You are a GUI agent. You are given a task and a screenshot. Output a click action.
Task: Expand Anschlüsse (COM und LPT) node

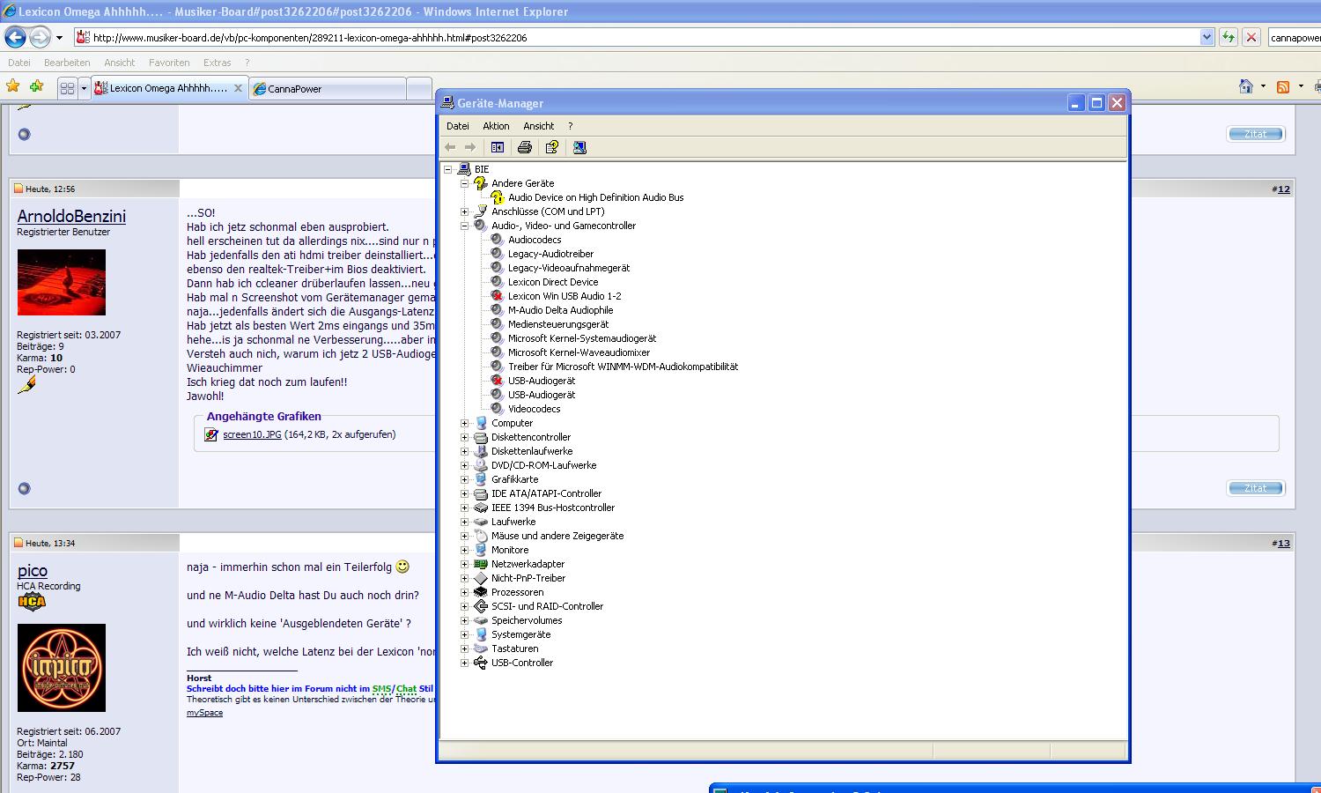(465, 211)
